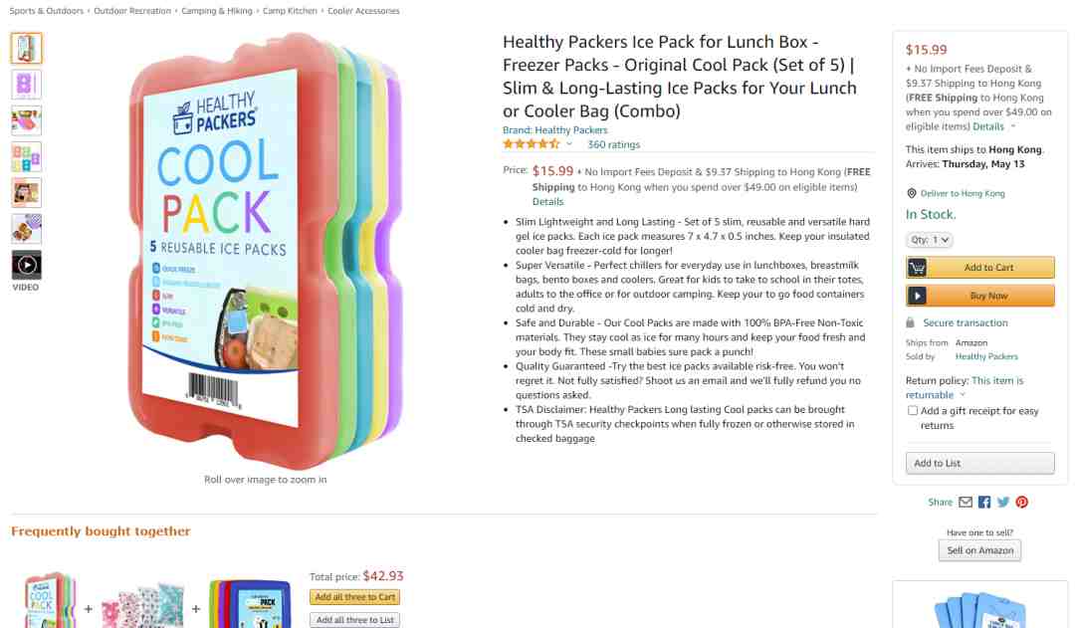Enable gift receipt for easy returns checkbox
The image size is (1075, 628).
[x=913, y=411]
